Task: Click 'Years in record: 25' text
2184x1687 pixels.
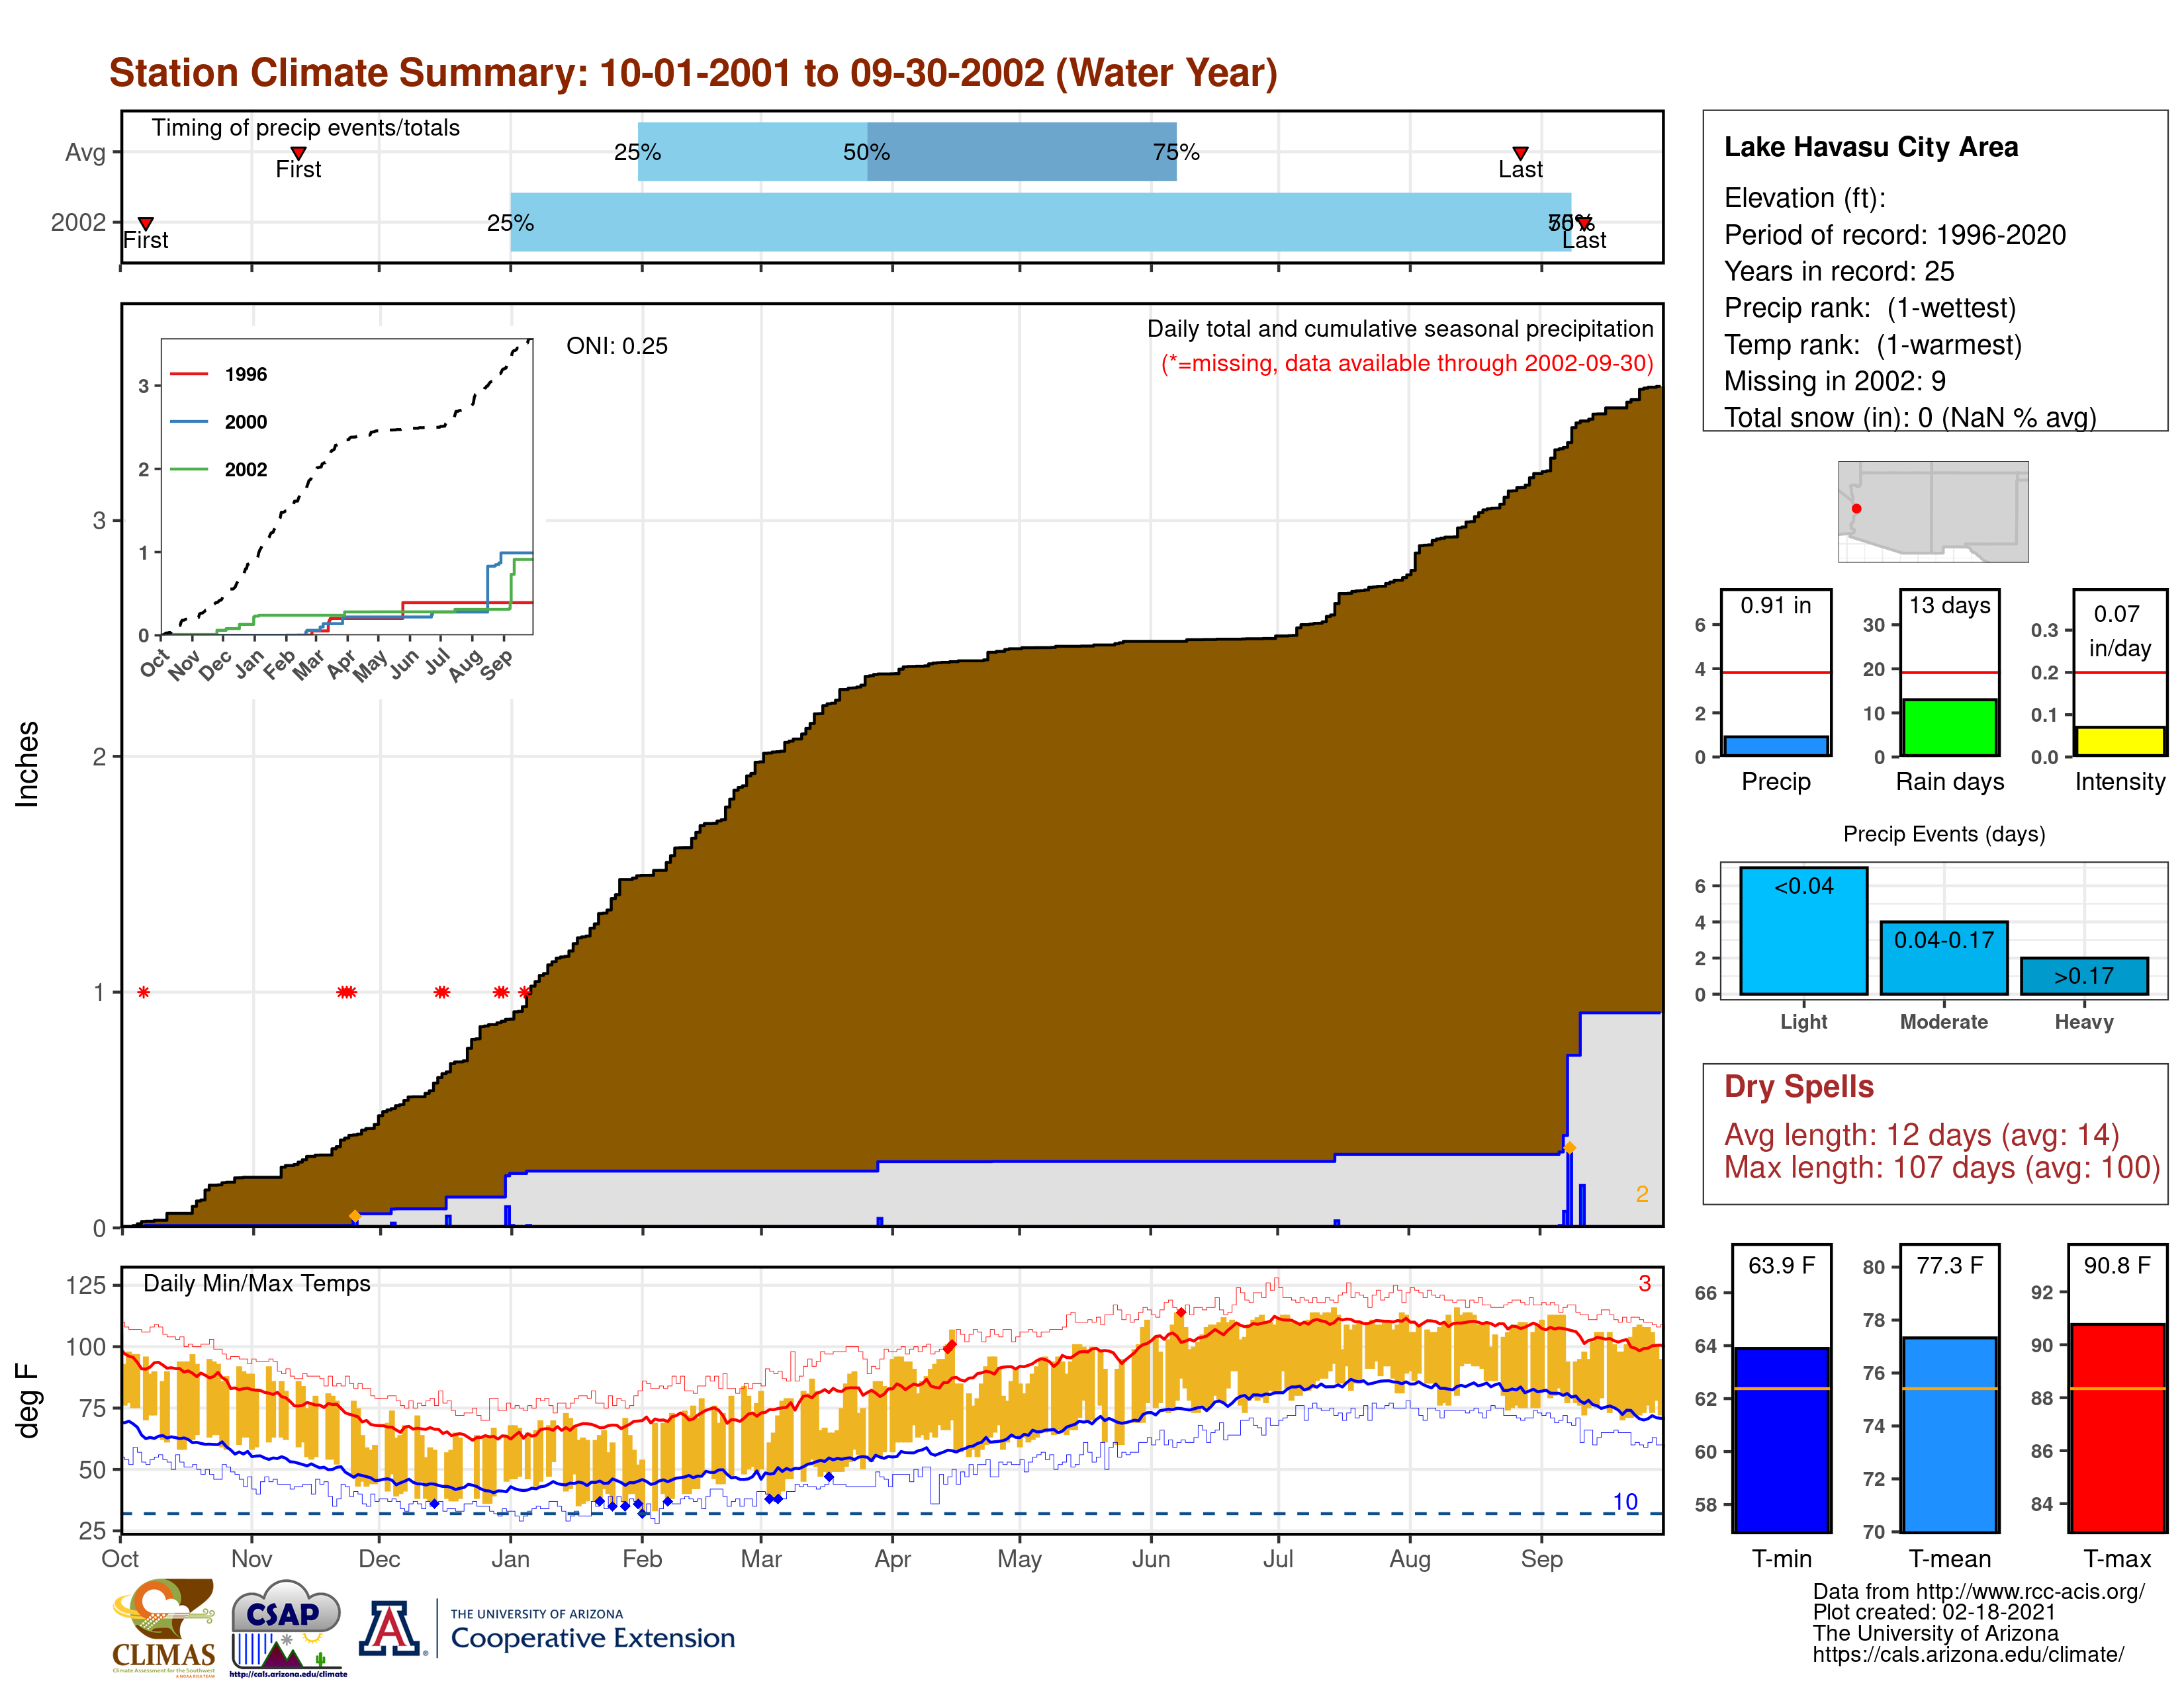Action: (x=1838, y=271)
